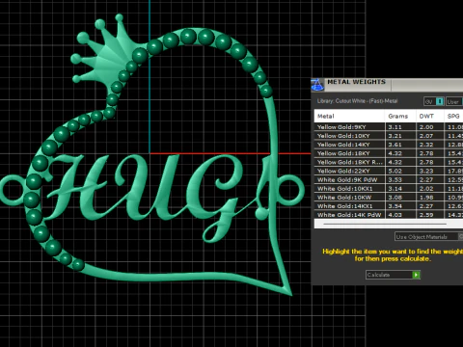
Task: Click the pendant's left jump ring loop
Action: [12, 190]
